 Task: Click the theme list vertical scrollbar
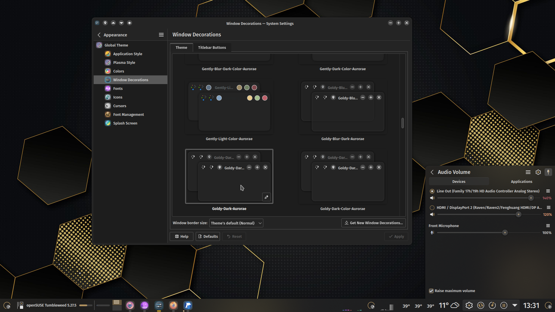click(403, 123)
